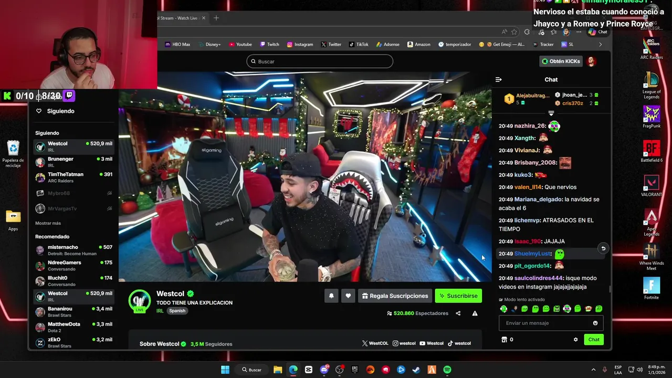Open offline Mybro68 channel entry
672x378 pixels.
coord(73,193)
